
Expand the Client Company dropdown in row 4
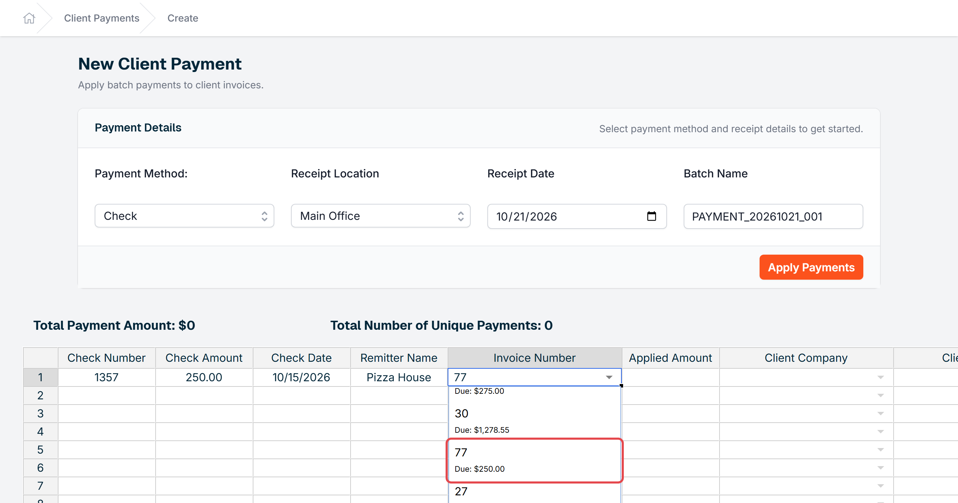click(880, 432)
